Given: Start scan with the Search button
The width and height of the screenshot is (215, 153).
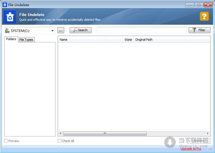Looking at the screenshot, I should coord(81,30).
